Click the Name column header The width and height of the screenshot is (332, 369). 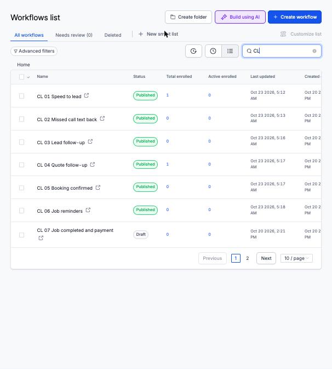(x=42, y=76)
